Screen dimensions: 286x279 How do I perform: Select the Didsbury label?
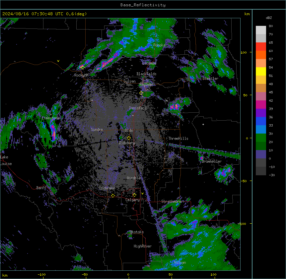127,143
